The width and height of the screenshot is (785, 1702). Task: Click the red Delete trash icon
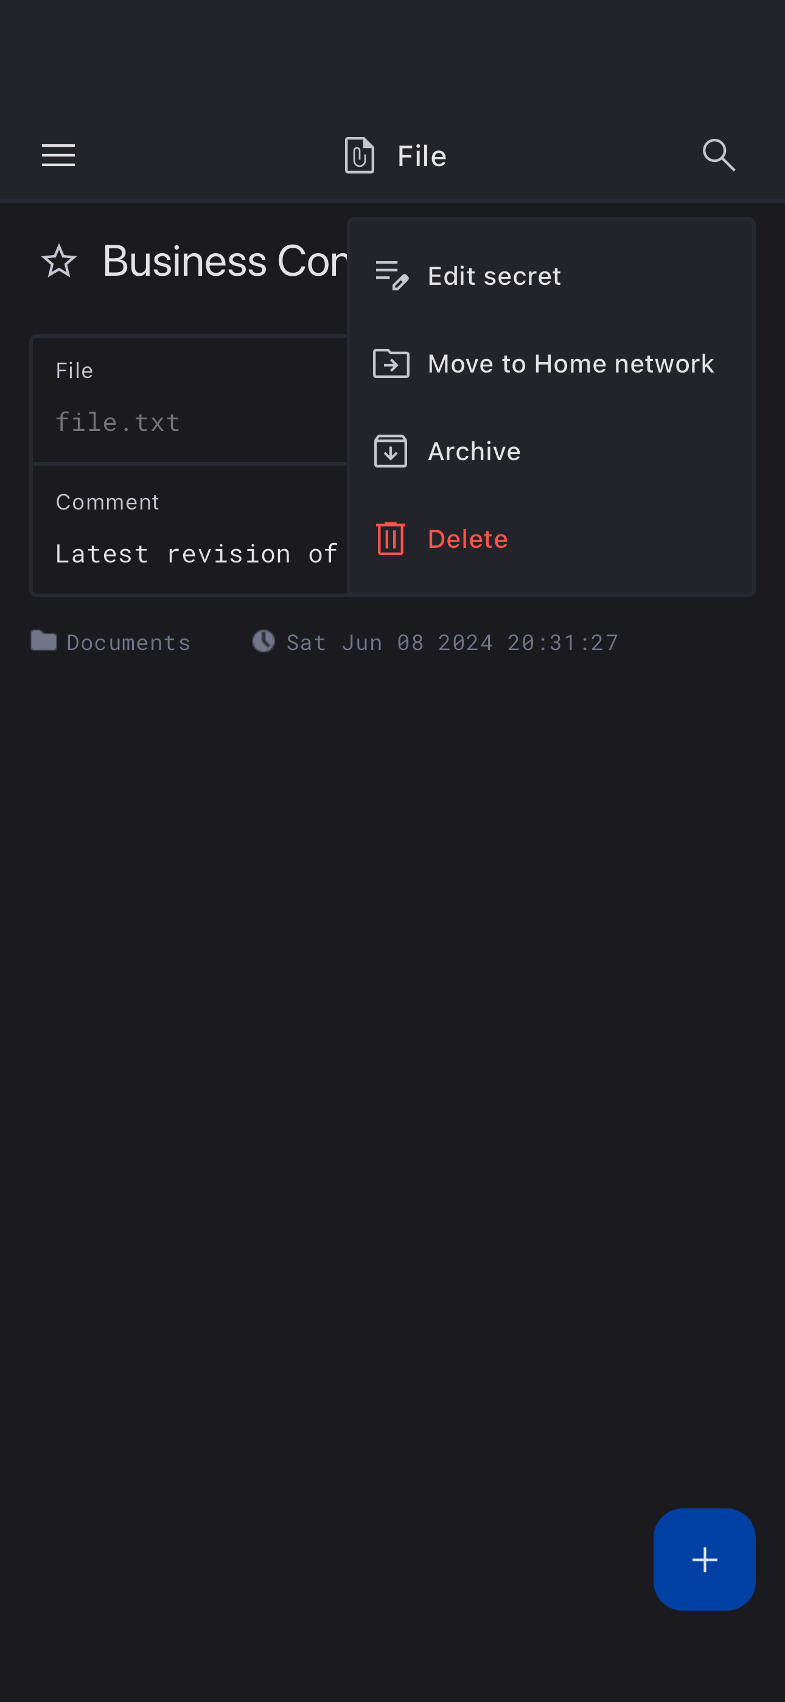[391, 539]
